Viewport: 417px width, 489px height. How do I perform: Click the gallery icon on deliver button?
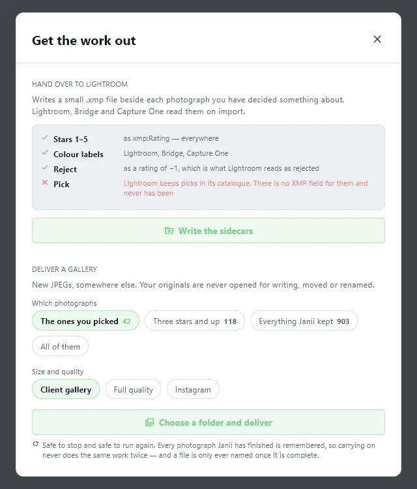coord(150,422)
